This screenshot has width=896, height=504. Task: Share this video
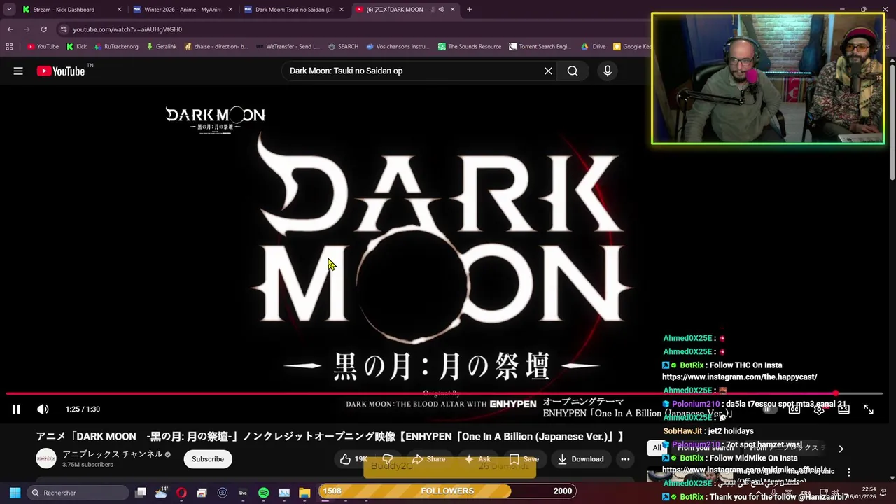coord(428,459)
